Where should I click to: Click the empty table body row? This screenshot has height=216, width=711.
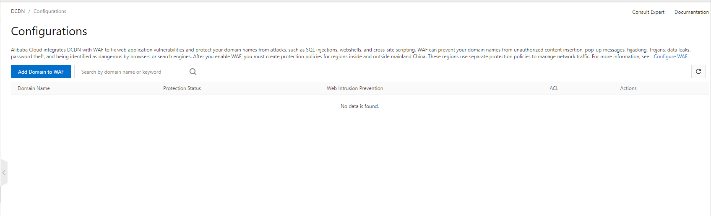click(168, 106)
